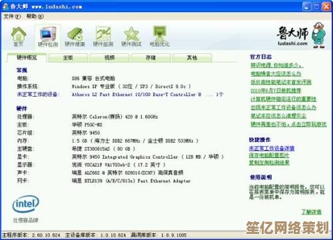Open the 出现未正常工作设备该怎么办 link
Screen dimensions: 333x240
point(283,107)
